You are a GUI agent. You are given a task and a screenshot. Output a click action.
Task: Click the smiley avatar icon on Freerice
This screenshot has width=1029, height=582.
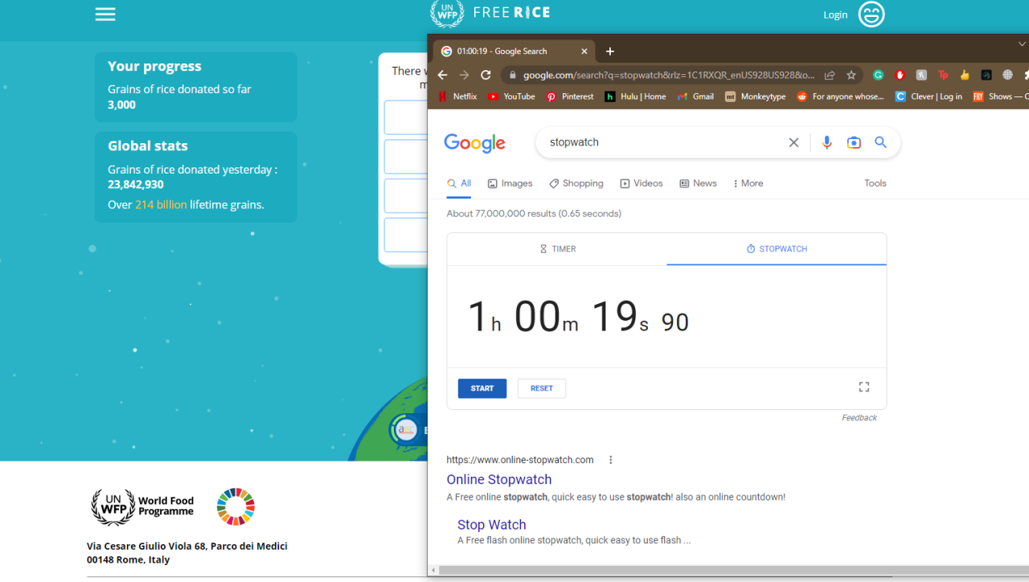[871, 14]
